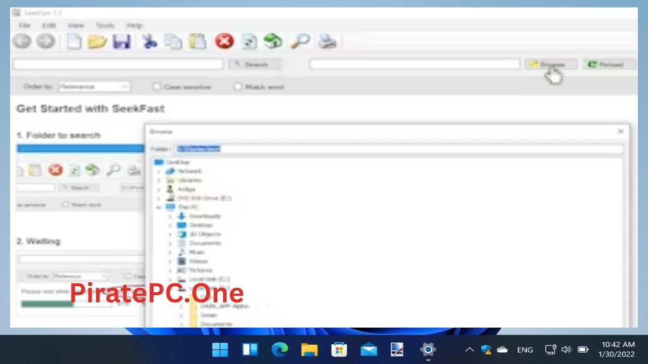Viewport: 648px width, 364px height.
Task: Collapse the This PC node
Action: [x=158, y=207]
